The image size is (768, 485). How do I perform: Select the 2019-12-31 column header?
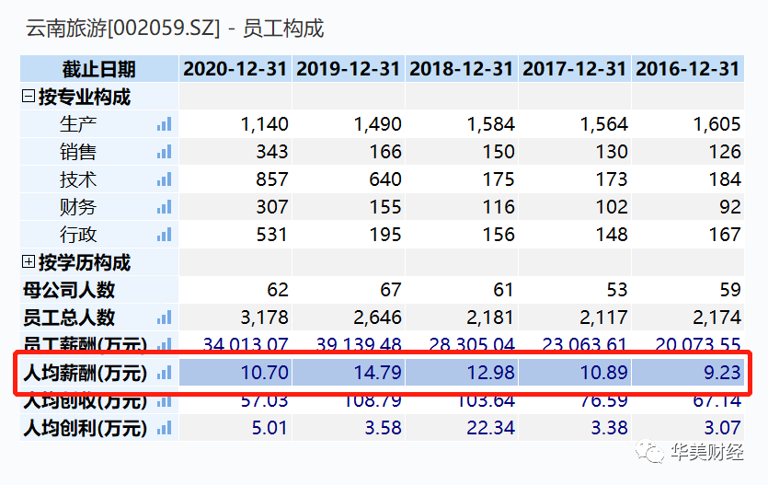click(x=349, y=69)
